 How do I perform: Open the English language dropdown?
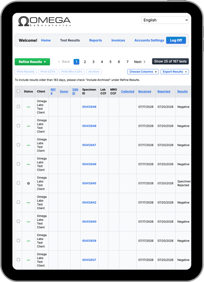point(165,20)
